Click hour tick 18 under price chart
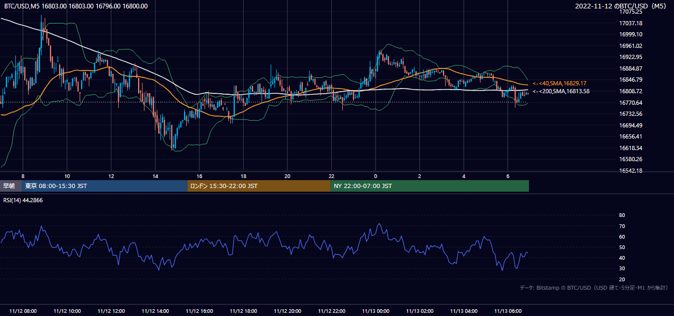 (x=243, y=176)
